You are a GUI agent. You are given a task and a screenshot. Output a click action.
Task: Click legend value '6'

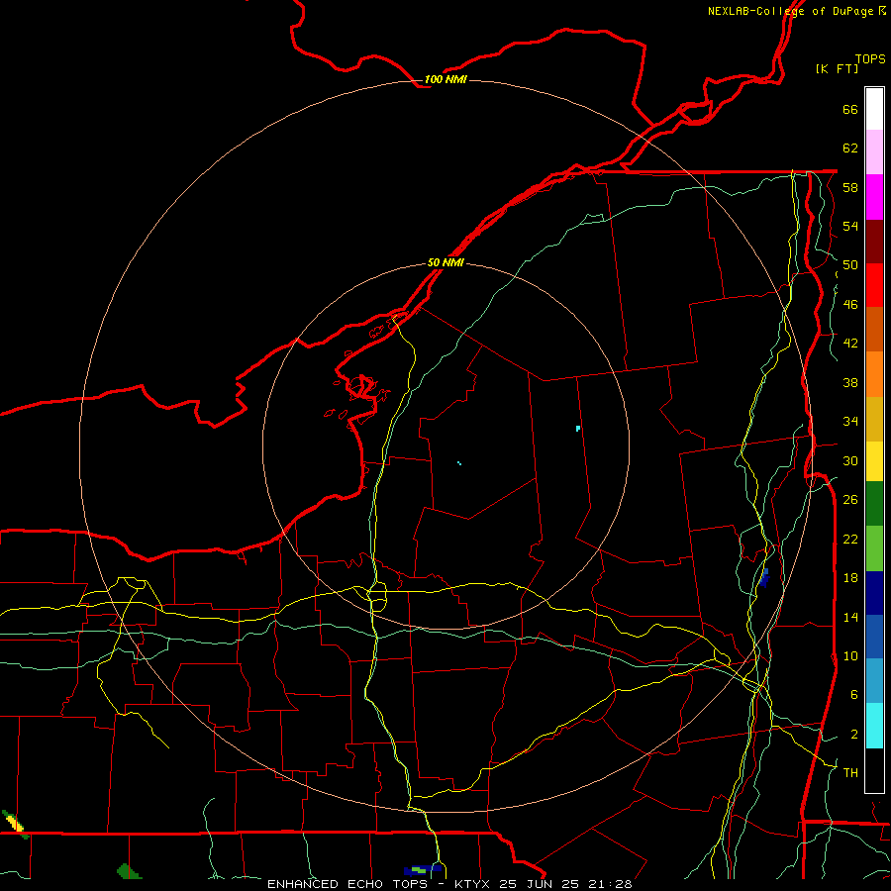pos(854,695)
